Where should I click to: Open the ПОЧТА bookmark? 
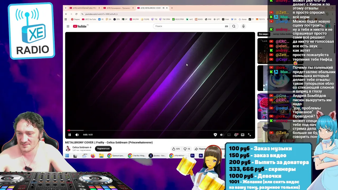pyautogui.click(x=260, y=19)
